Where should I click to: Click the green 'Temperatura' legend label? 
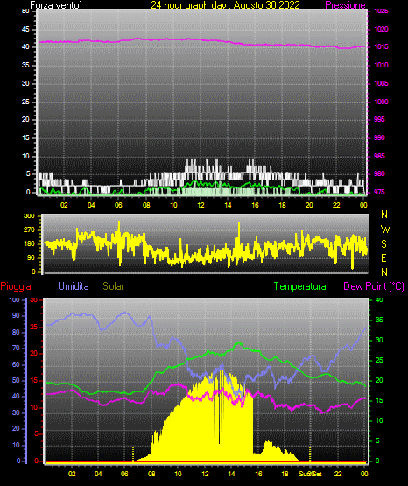(x=300, y=286)
